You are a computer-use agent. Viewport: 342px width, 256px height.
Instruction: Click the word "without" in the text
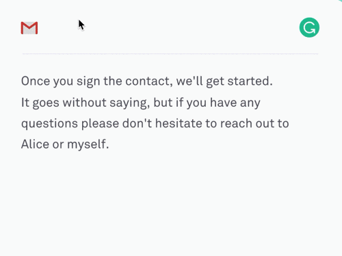click(85, 103)
